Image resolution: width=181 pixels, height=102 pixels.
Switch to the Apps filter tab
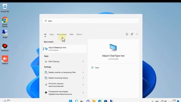(51, 34)
